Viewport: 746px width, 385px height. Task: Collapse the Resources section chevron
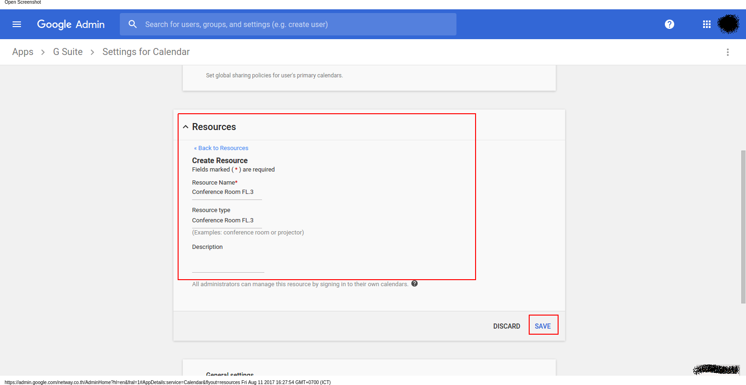[186, 127]
